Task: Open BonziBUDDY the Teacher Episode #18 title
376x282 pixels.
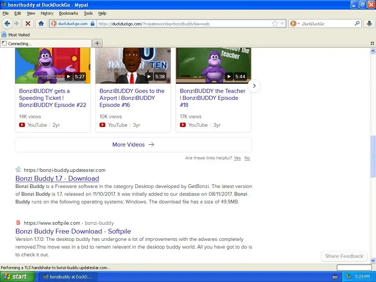Action: click(213, 98)
